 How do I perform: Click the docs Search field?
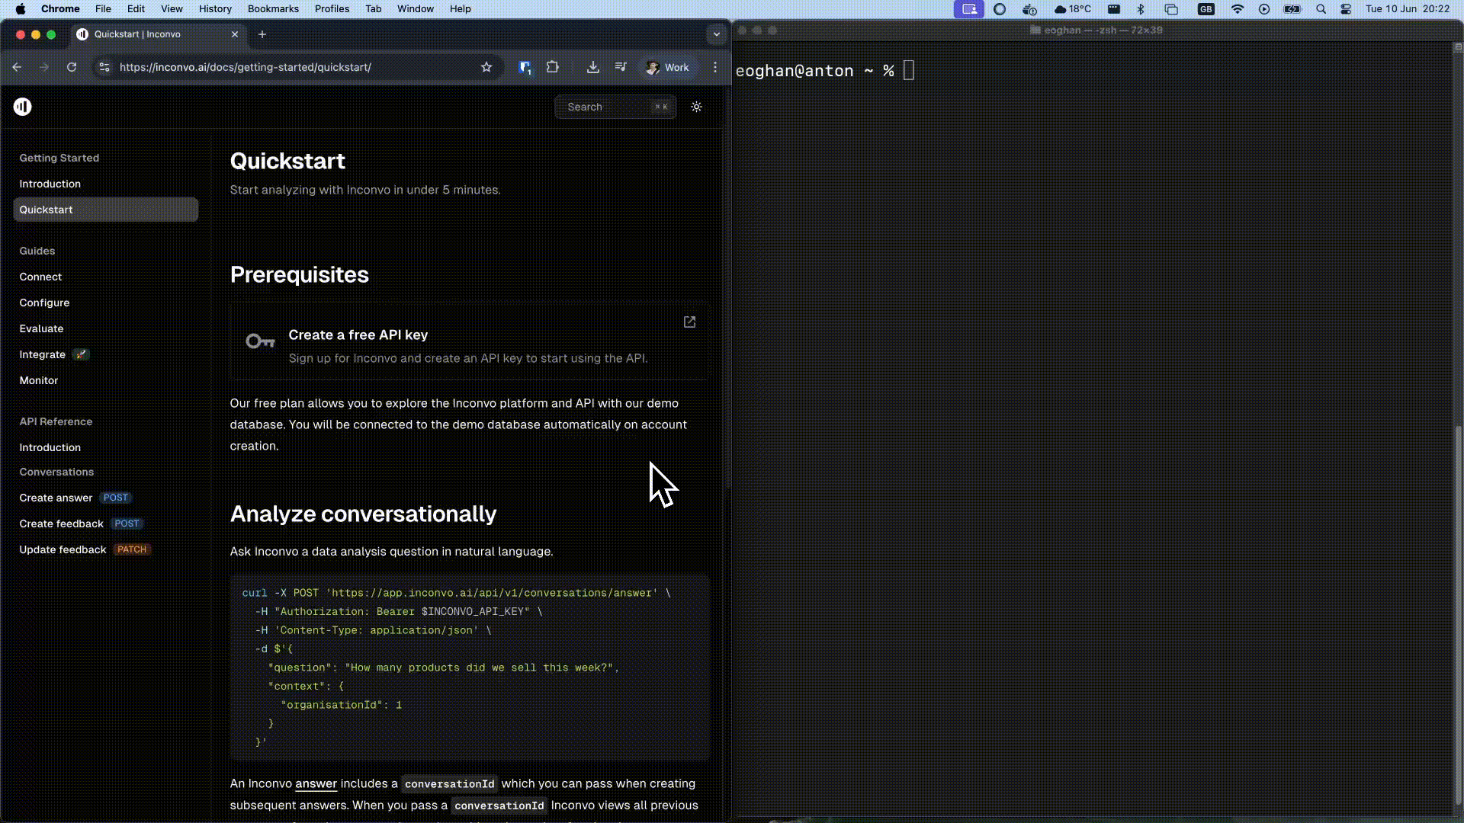click(x=615, y=107)
